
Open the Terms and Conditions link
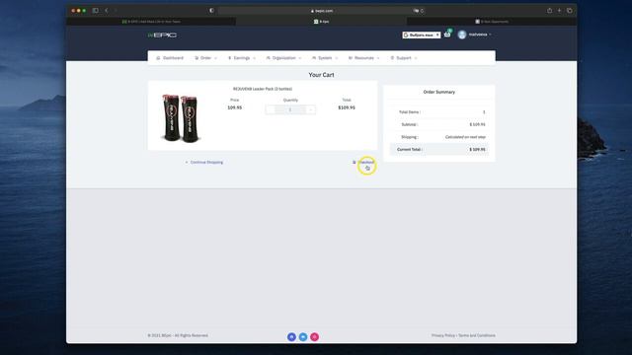[x=477, y=335]
